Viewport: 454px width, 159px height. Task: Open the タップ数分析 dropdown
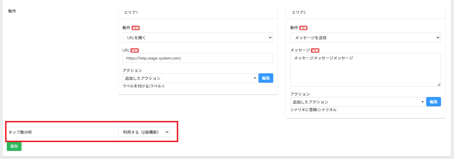144,132
